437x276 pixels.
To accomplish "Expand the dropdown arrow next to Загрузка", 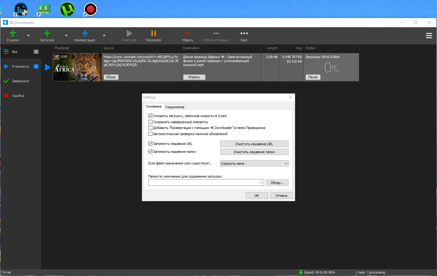I will [66, 36].
